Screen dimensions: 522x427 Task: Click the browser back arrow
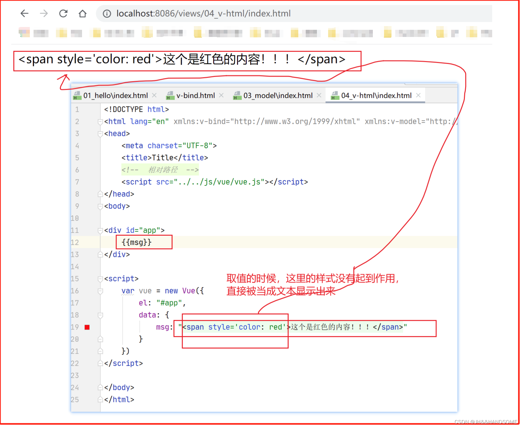pyautogui.click(x=25, y=13)
